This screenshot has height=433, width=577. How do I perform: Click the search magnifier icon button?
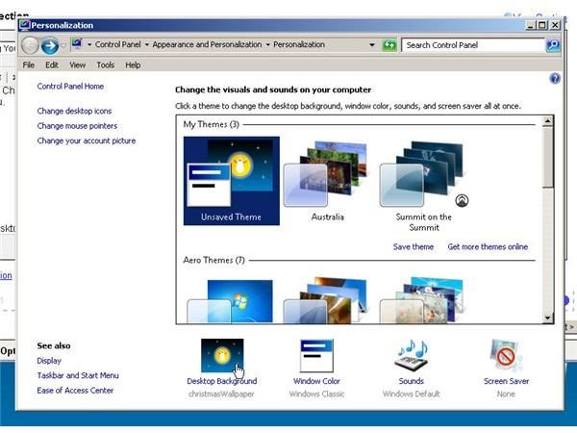[553, 45]
